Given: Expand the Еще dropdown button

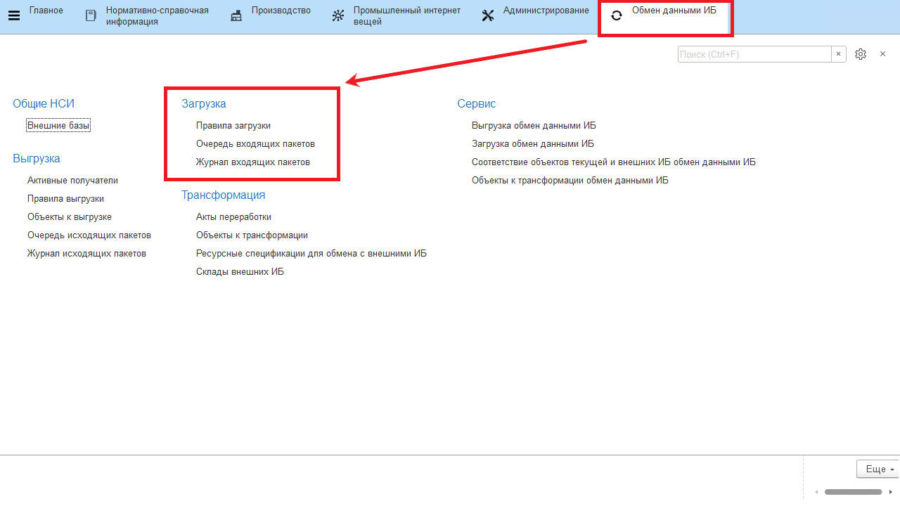Looking at the screenshot, I should (x=877, y=469).
